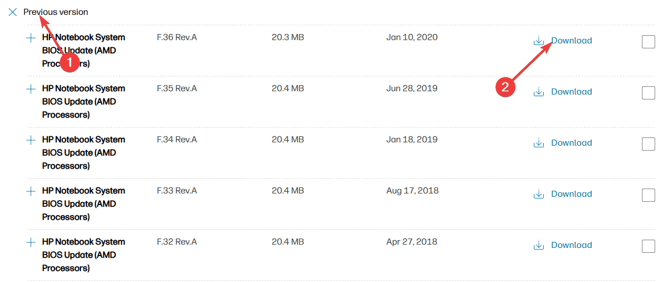Expand the F.32 Rev.A plus icon
The width and height of the screenshot is (664, 282).
[31, 242]
